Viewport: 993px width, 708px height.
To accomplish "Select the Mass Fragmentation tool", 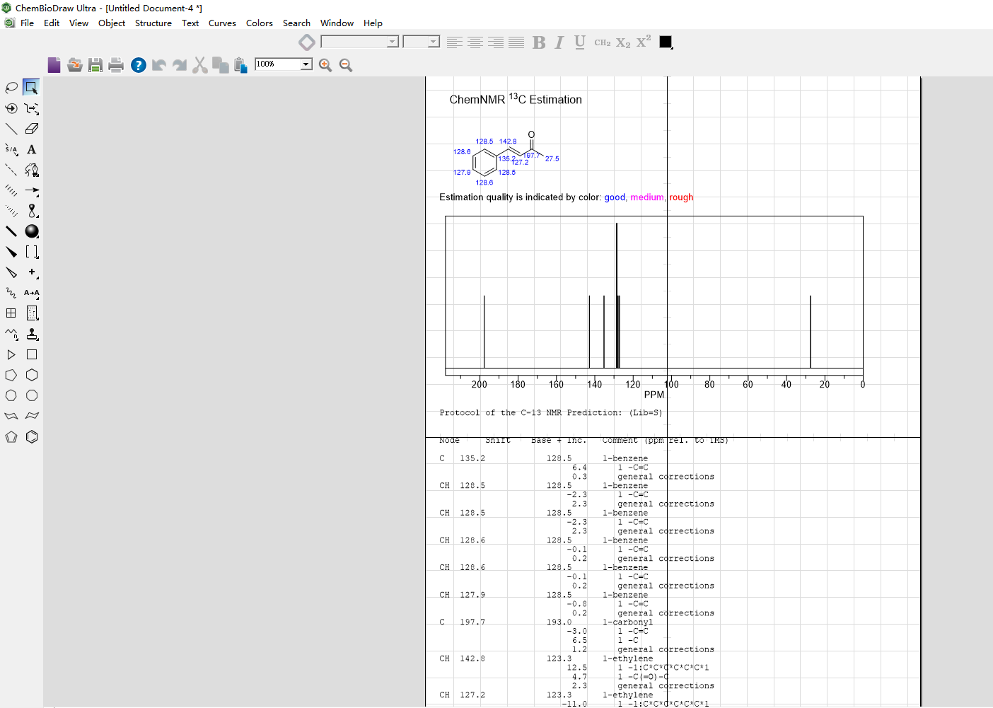I will coord(32,108).
